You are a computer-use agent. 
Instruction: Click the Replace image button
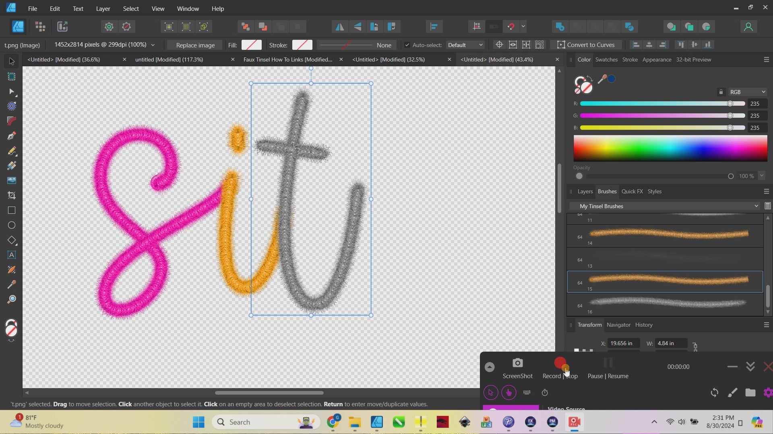click(x=195, y=45)
